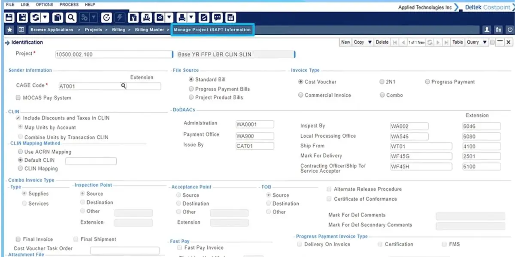Click the Copy record button
The height and width of the screenshot is (257, 515).
point(359,42)
